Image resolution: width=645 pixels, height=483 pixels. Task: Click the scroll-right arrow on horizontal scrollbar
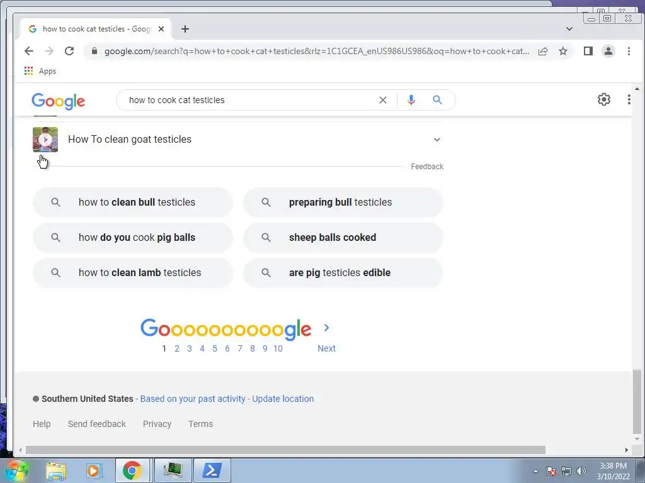point(627,450)
